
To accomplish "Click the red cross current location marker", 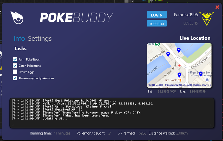I will tap(179, 65).
